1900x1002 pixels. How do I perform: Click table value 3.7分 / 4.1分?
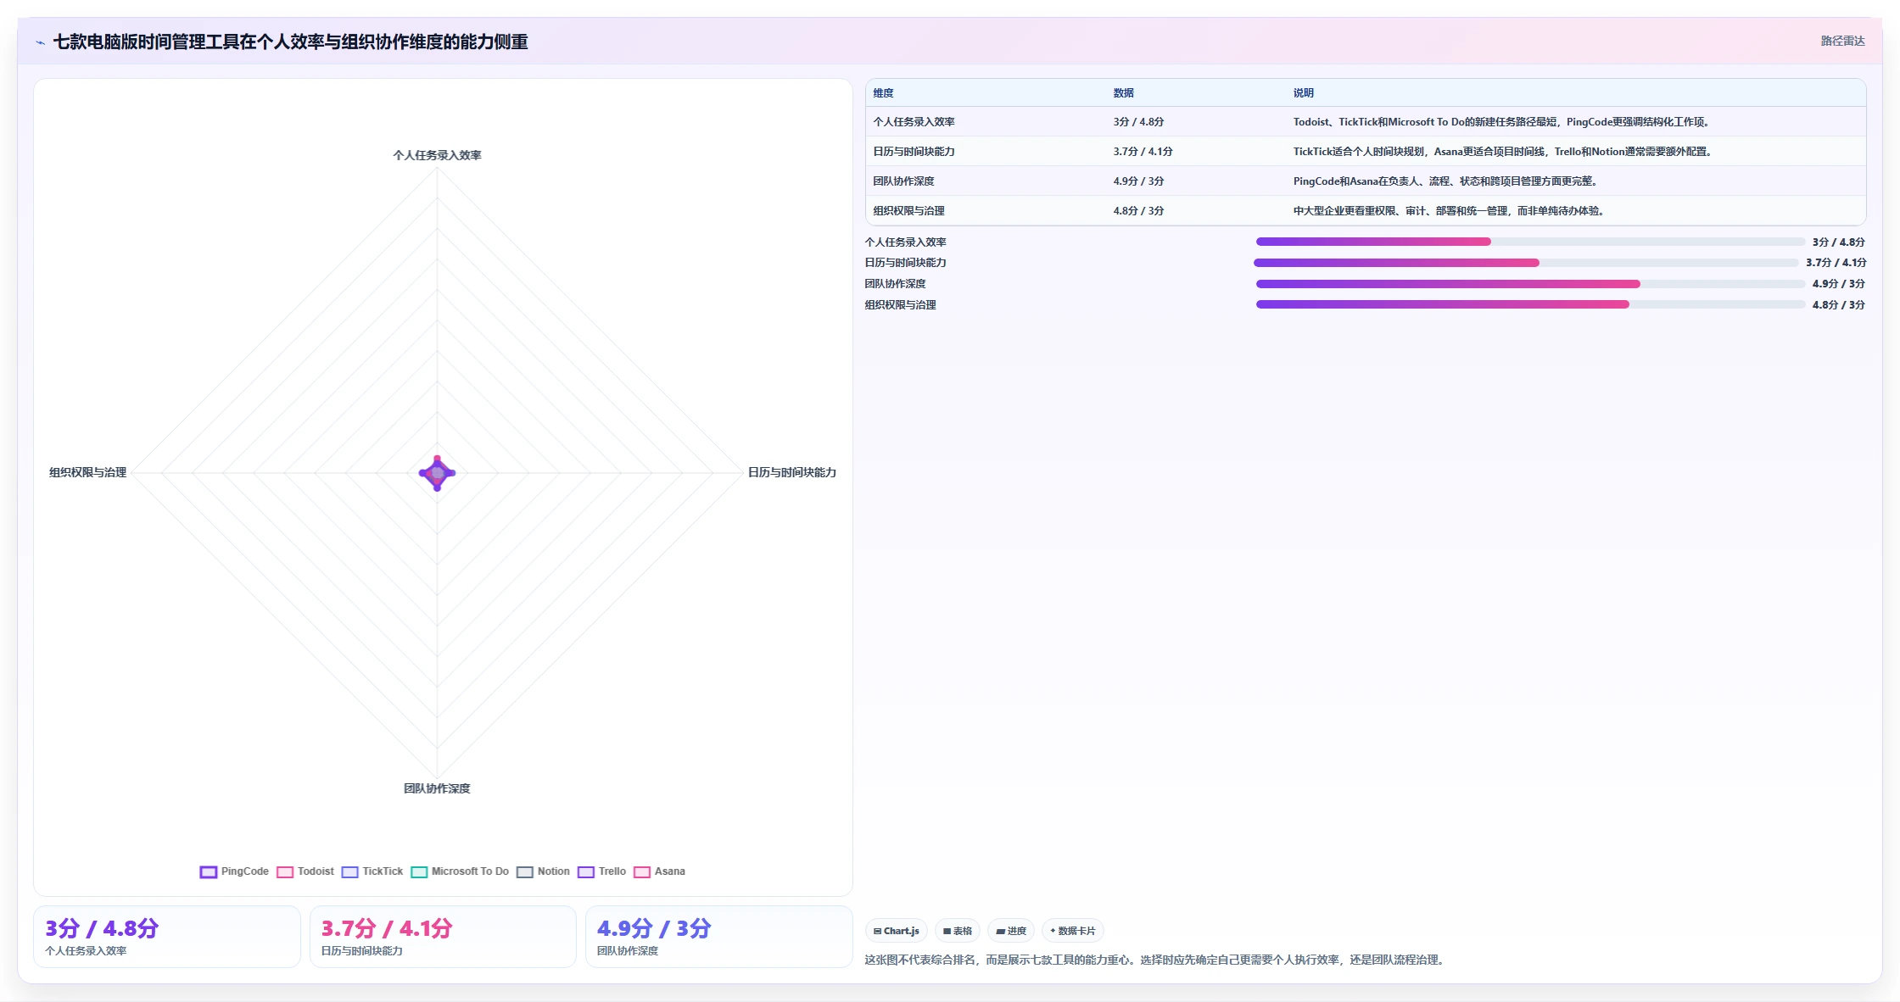pos(1143,152)
